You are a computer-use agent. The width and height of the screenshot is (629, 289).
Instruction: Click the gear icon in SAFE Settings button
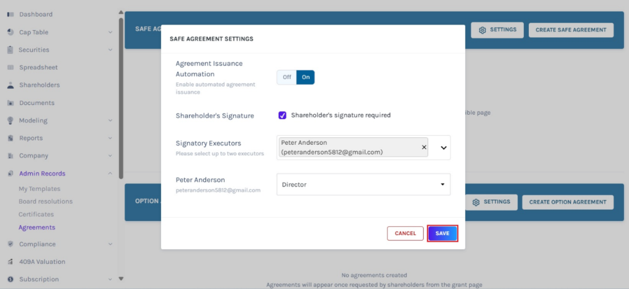click(x=483, y=30)
